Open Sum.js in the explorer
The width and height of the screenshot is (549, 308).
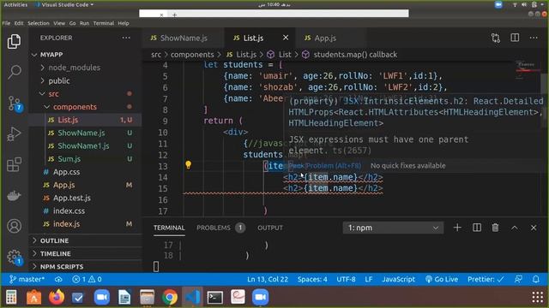69,159
